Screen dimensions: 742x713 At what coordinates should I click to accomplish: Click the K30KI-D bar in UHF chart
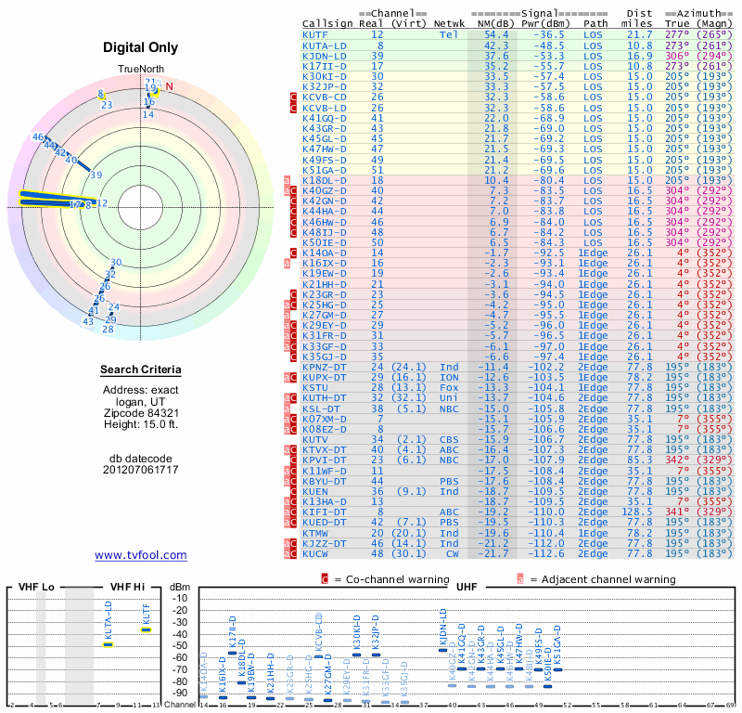click(x=357, y=655)
